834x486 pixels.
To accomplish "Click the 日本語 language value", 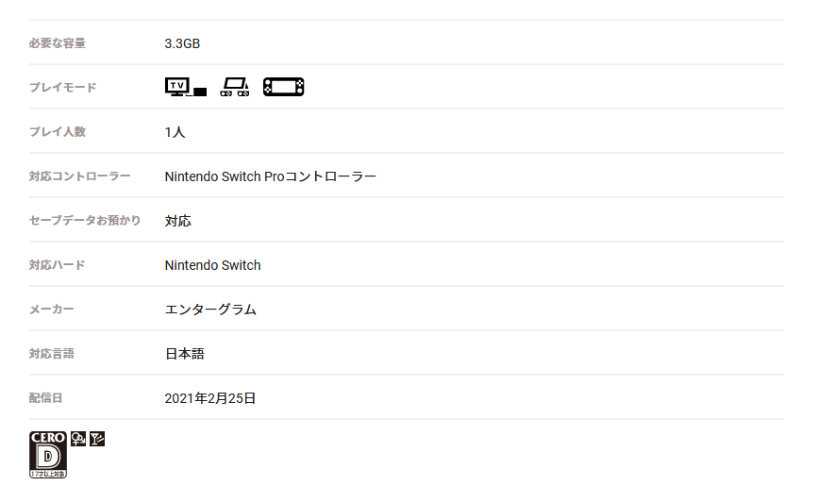I will pyautogui.click(x=184, y=354).
